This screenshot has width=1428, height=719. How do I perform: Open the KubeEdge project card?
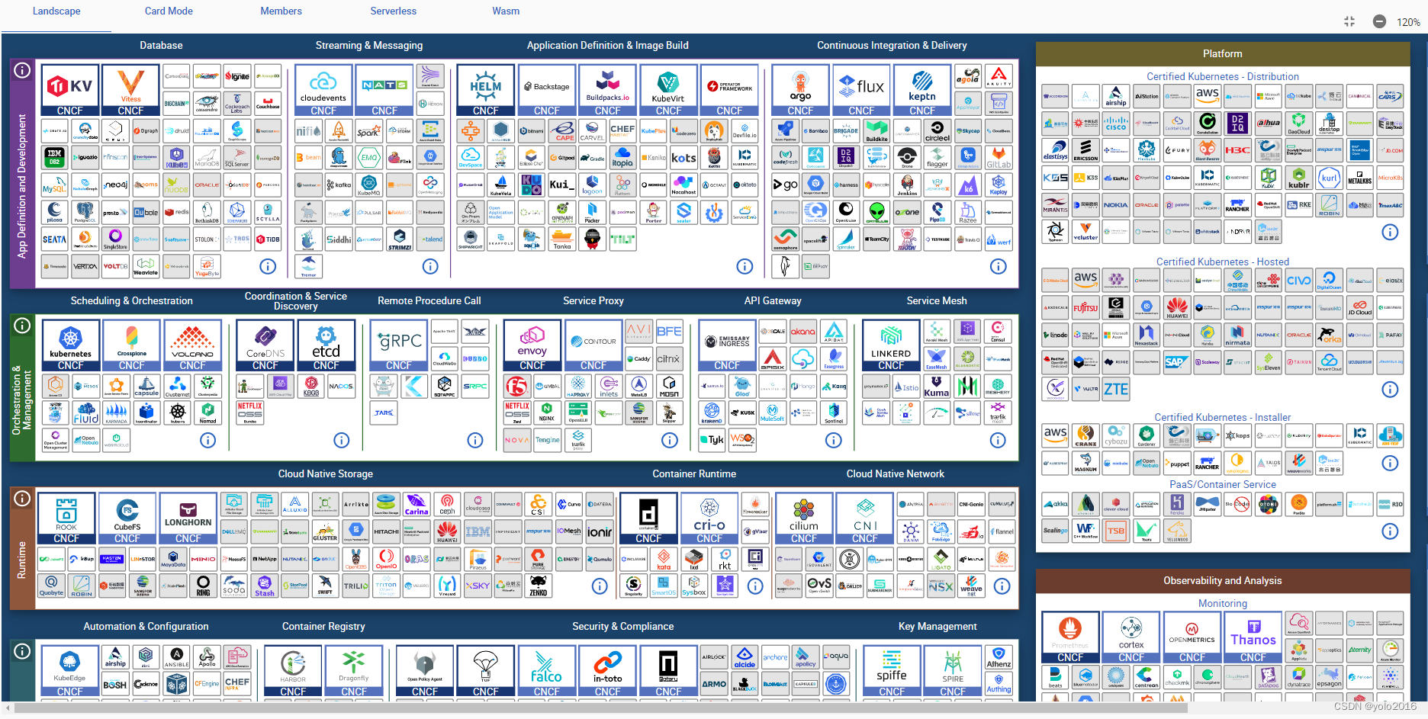[x=70, y=672]
